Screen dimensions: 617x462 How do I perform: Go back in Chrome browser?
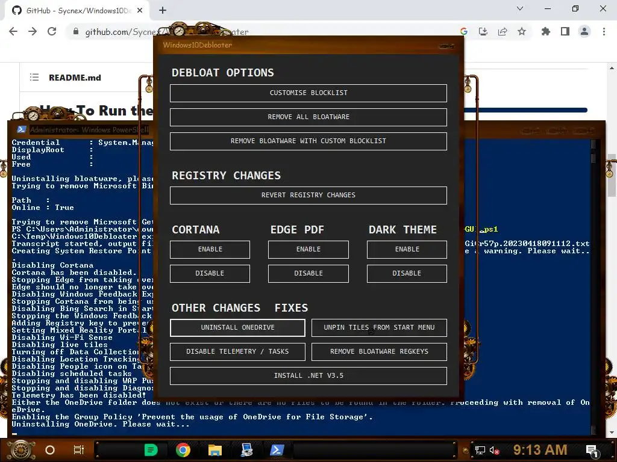[13, 31]
